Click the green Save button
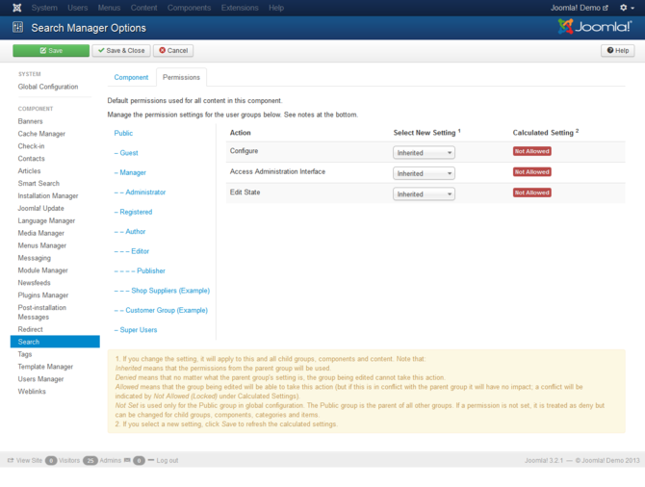Screen dimensions: 645x487 point(50,50)
